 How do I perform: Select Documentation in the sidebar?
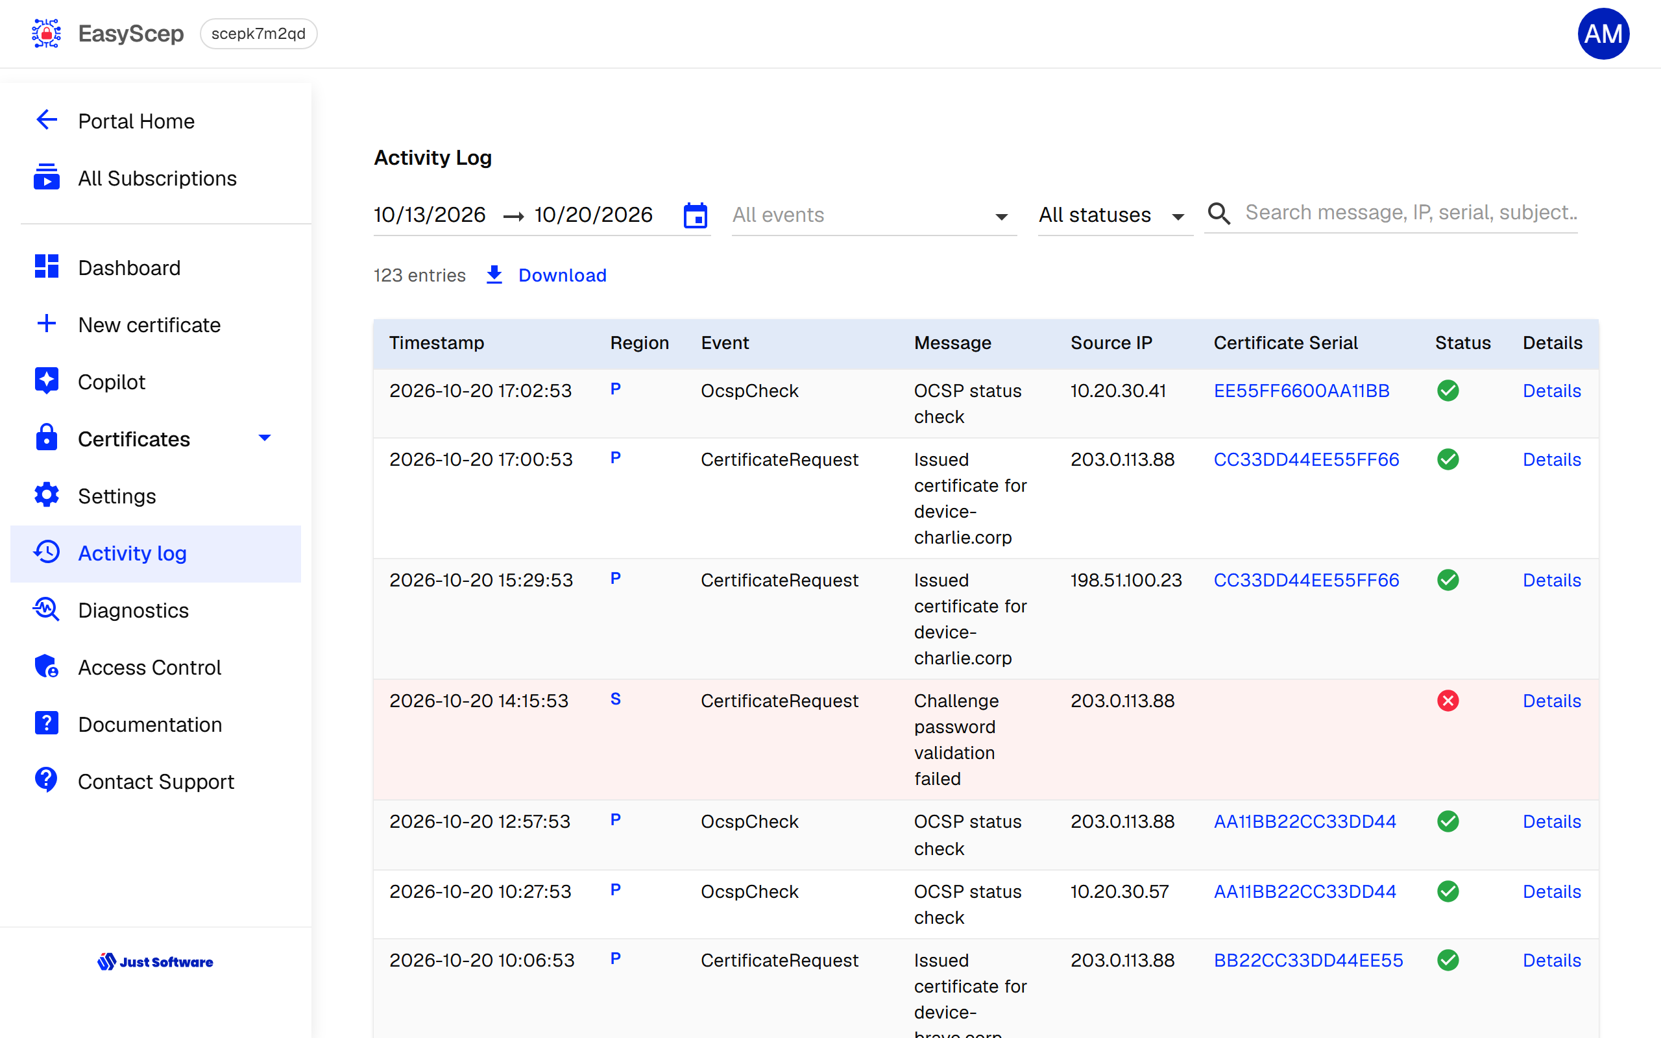tap(156, 724)
